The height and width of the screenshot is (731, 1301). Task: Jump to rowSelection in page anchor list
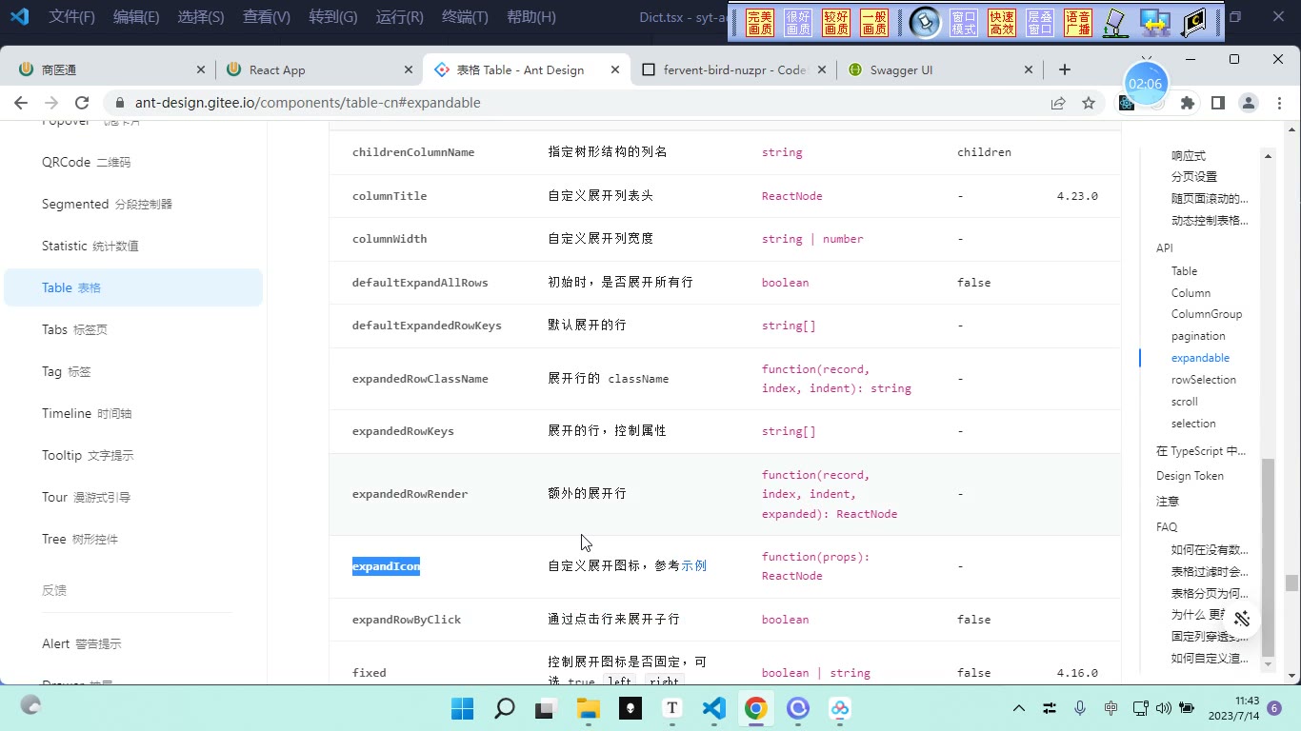click(1204, 380)
